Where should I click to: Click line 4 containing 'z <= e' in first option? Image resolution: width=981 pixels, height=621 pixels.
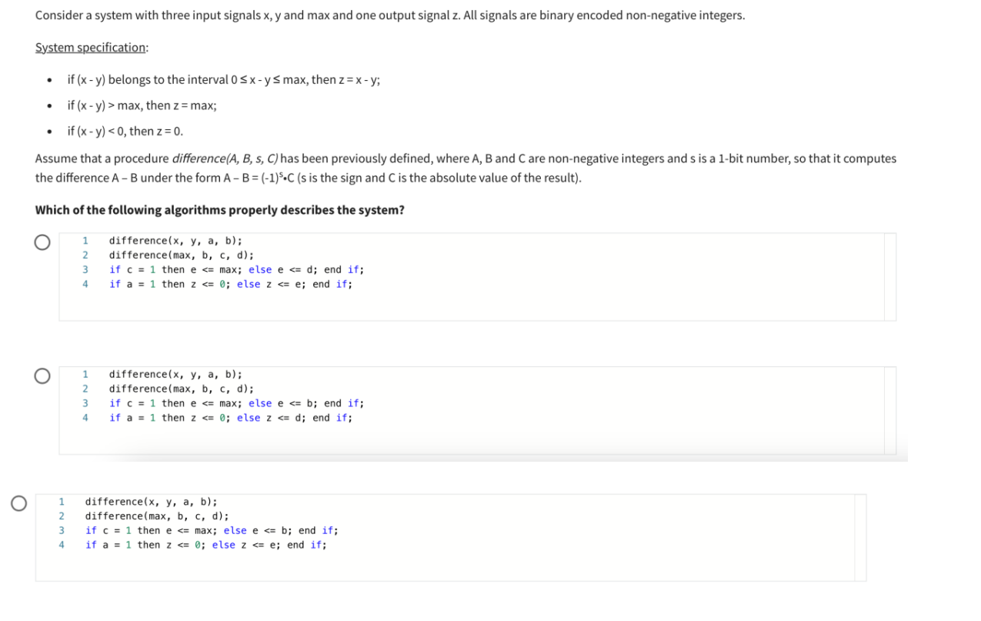[x=229, y=284]
